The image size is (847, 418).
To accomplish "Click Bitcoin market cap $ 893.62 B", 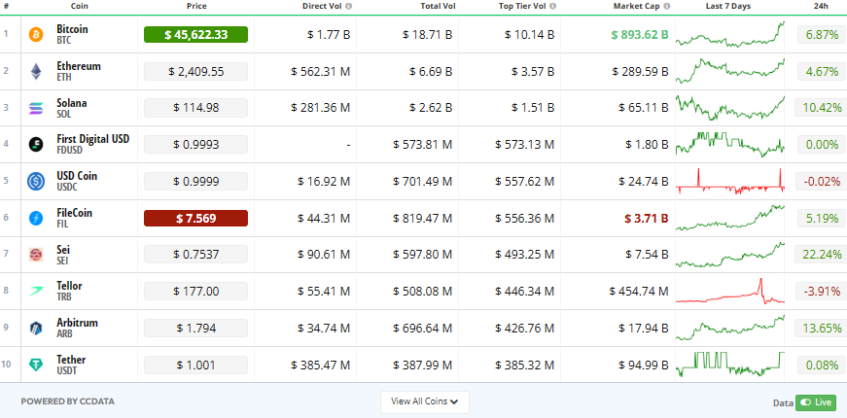I will coord(640,35).
